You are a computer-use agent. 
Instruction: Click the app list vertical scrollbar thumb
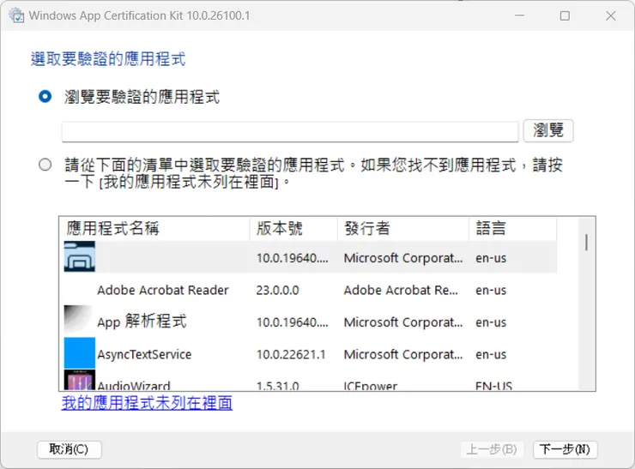586,242
